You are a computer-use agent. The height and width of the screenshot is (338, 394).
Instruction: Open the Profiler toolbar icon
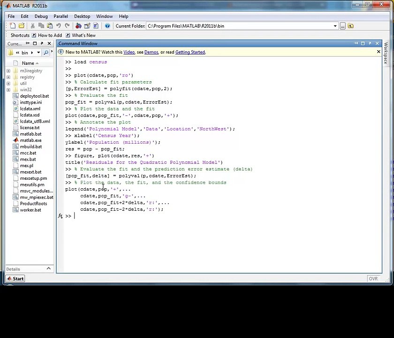[x=96, y=26]
